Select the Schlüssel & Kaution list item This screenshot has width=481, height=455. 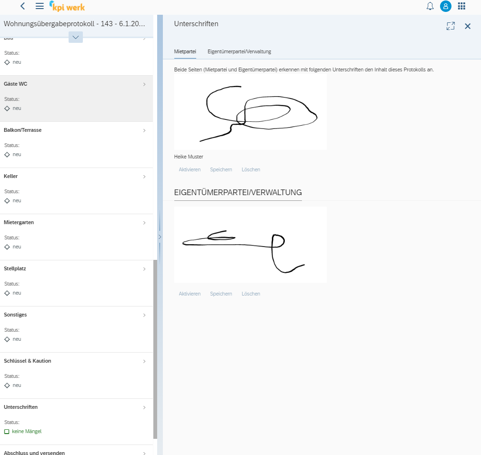[76, 376]
